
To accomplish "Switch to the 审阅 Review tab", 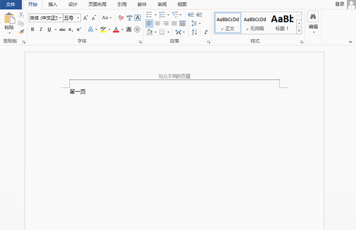I will tap(162, 4).
